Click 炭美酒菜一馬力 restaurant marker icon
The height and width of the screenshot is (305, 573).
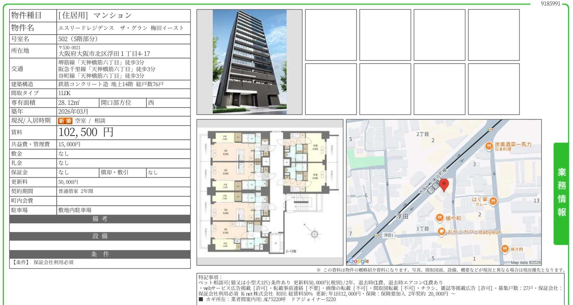[x=489, y=146]
